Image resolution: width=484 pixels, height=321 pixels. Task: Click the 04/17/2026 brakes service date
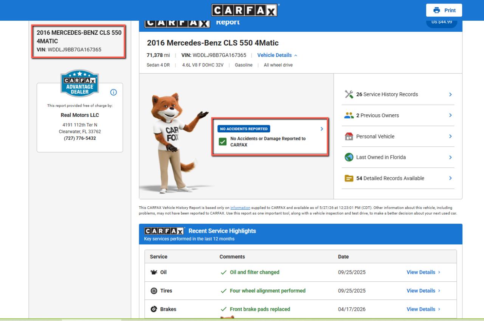click(x=352, y=309)
